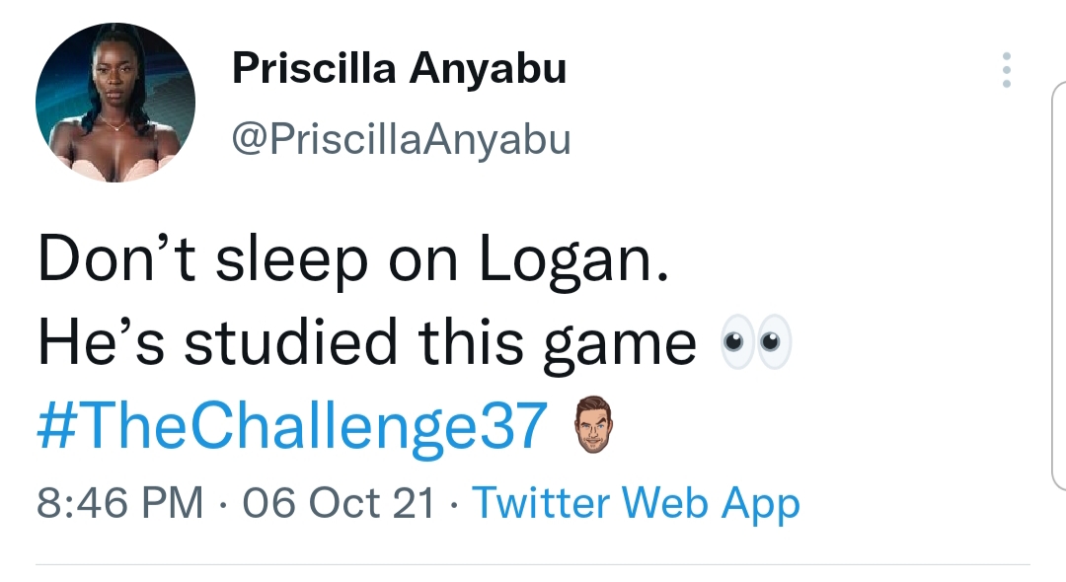This screenshot has height=582, width=1066.
Task: Open the #TheChallenge37 hashtag link
Action: (292, 426)
